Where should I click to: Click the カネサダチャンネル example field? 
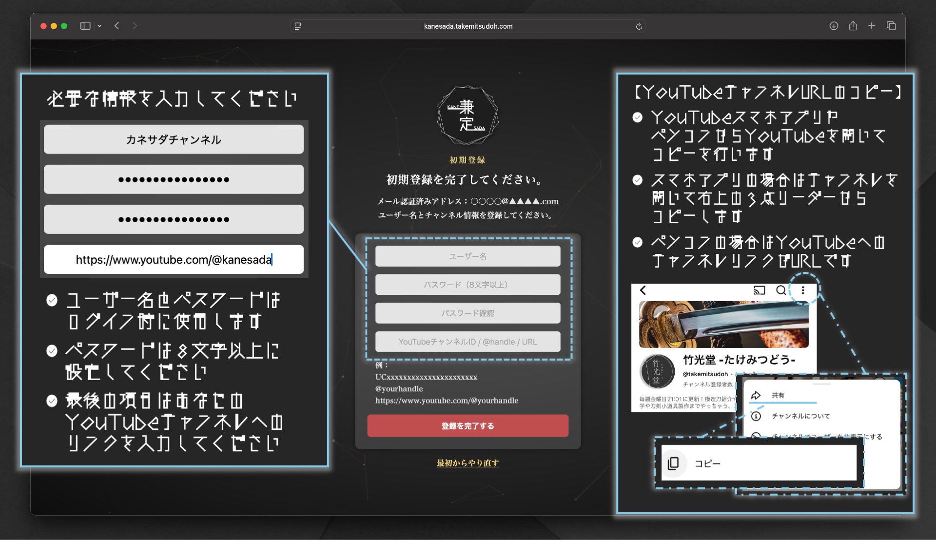[174, 139]
